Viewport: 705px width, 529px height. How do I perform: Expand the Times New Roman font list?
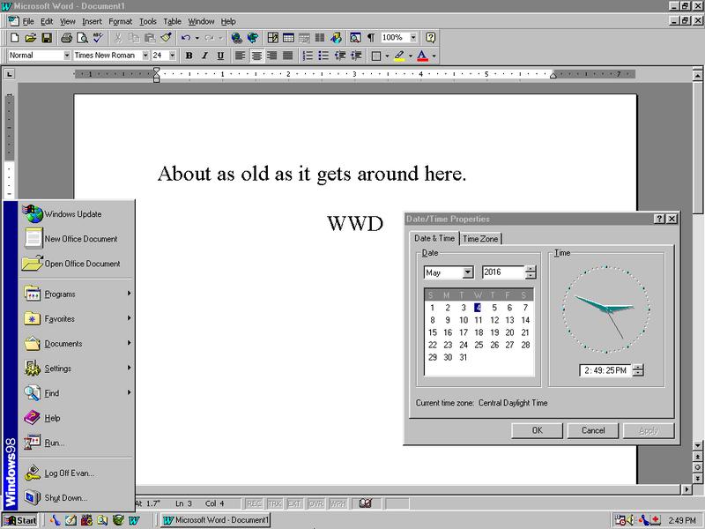tap(145, 56)
